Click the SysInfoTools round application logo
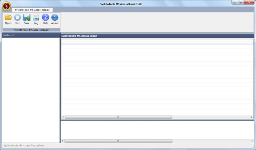Image resolution: width=256 pixels, height=150 pixels. [x=7, y=6]
